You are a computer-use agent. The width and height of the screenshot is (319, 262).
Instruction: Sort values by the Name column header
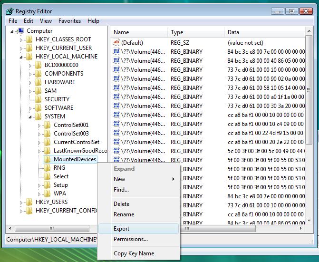click(139, 32)
